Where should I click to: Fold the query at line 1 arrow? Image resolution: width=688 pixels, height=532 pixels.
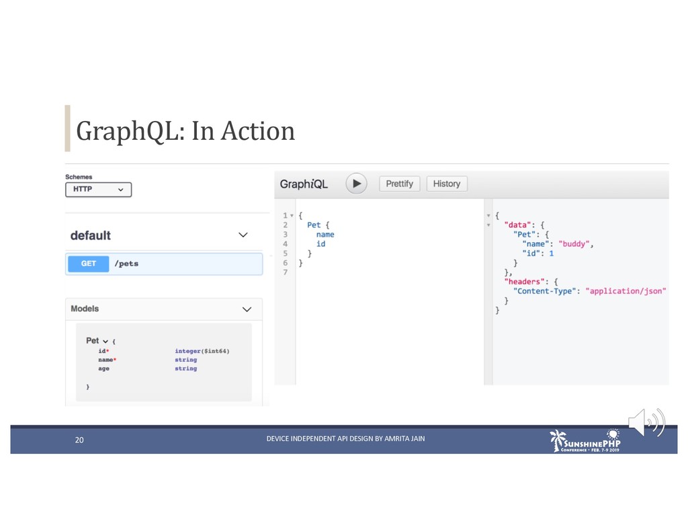[292, 216]
